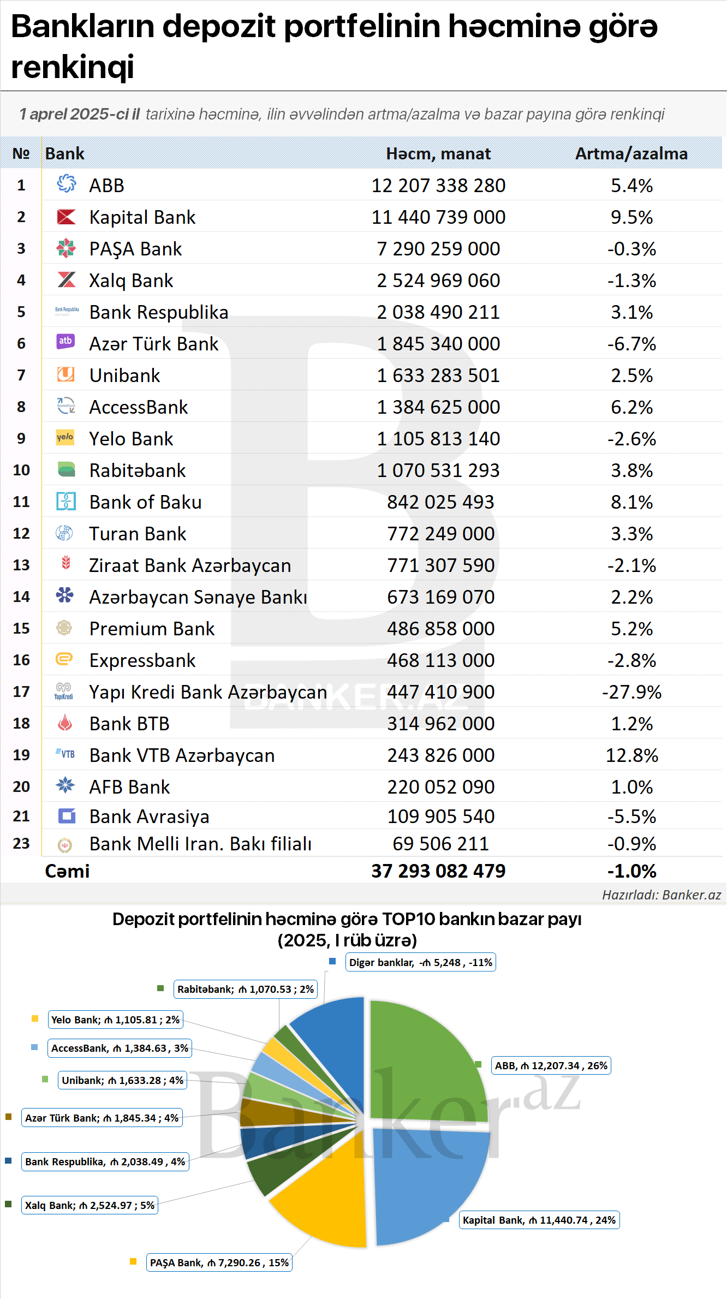Select the 'Digər banklar, 5,248, -11%' label
727x1299 pixels.
click(421, 962)
